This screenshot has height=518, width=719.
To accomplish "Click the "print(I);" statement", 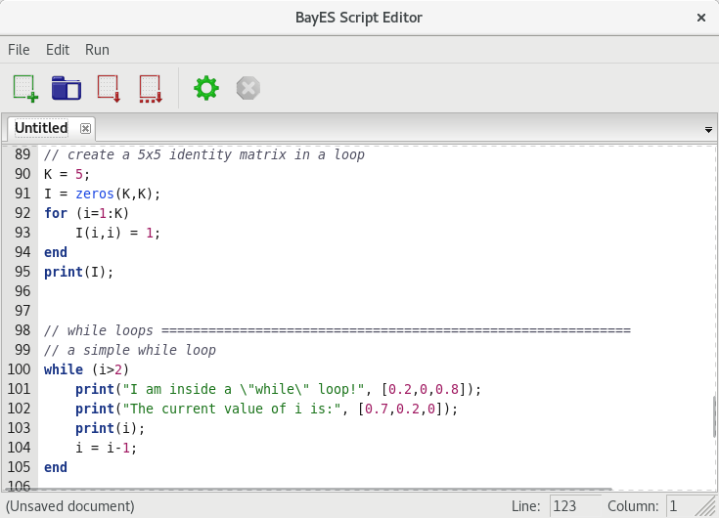I will (x=78, y=272).
